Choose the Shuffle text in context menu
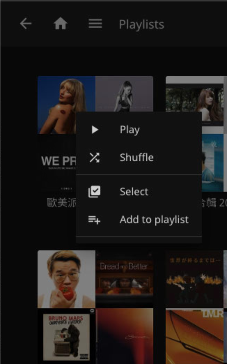227x364 pixels. tap(136, 158)
